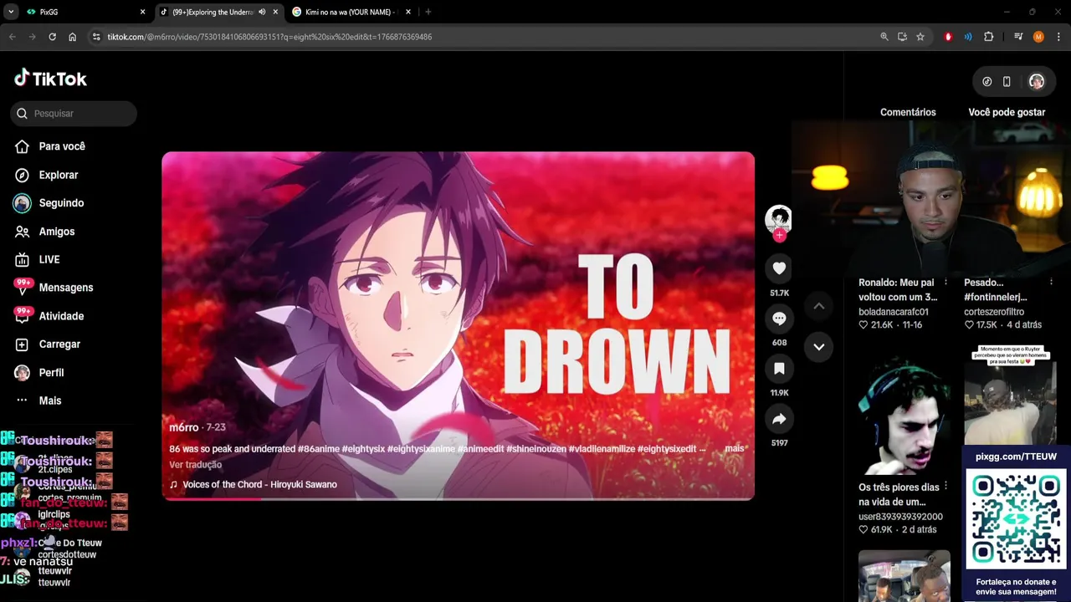Open a new browser tab
The width and height of the screenshot is (1071, 602).
(428, 12)
